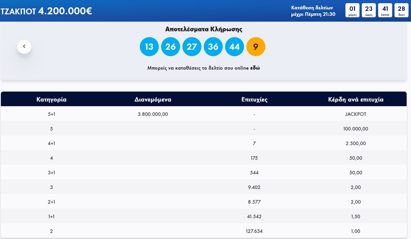Select the blue ball number 26
Image resolution: width=411 pixels, height=239 pixels.
click(x=170, y=47)
